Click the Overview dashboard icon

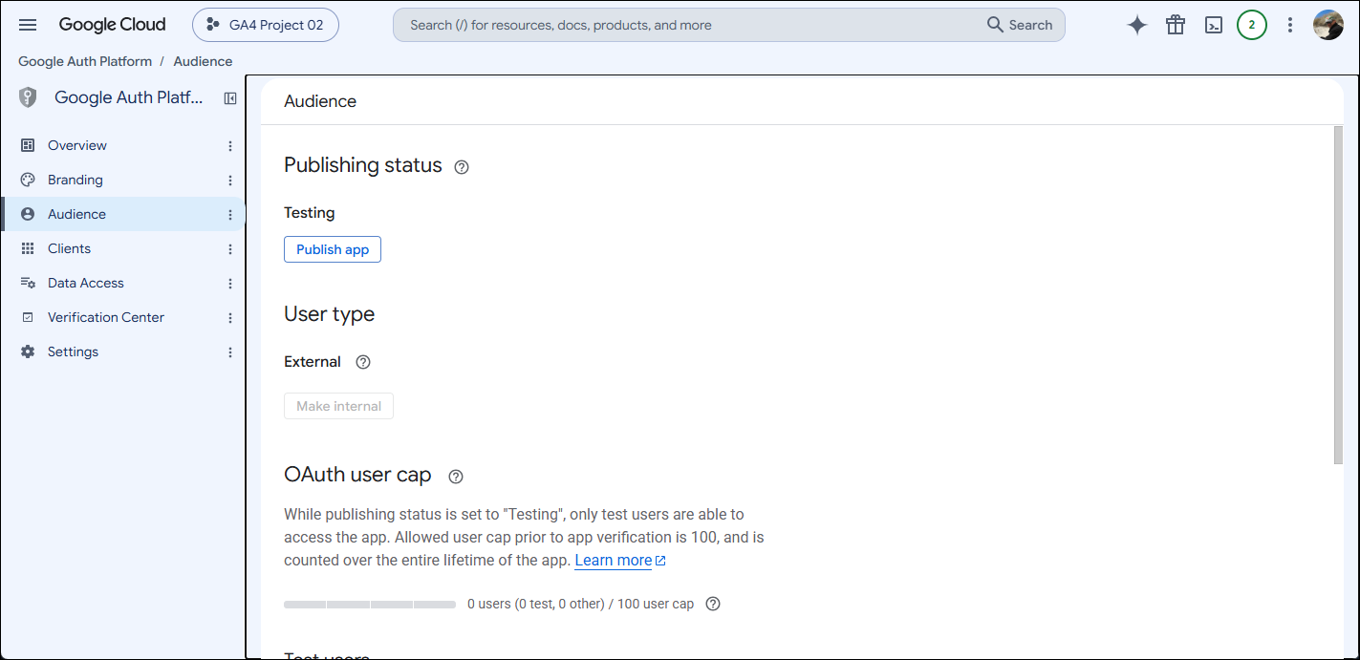pyautogui.click(x=28, y=145)
